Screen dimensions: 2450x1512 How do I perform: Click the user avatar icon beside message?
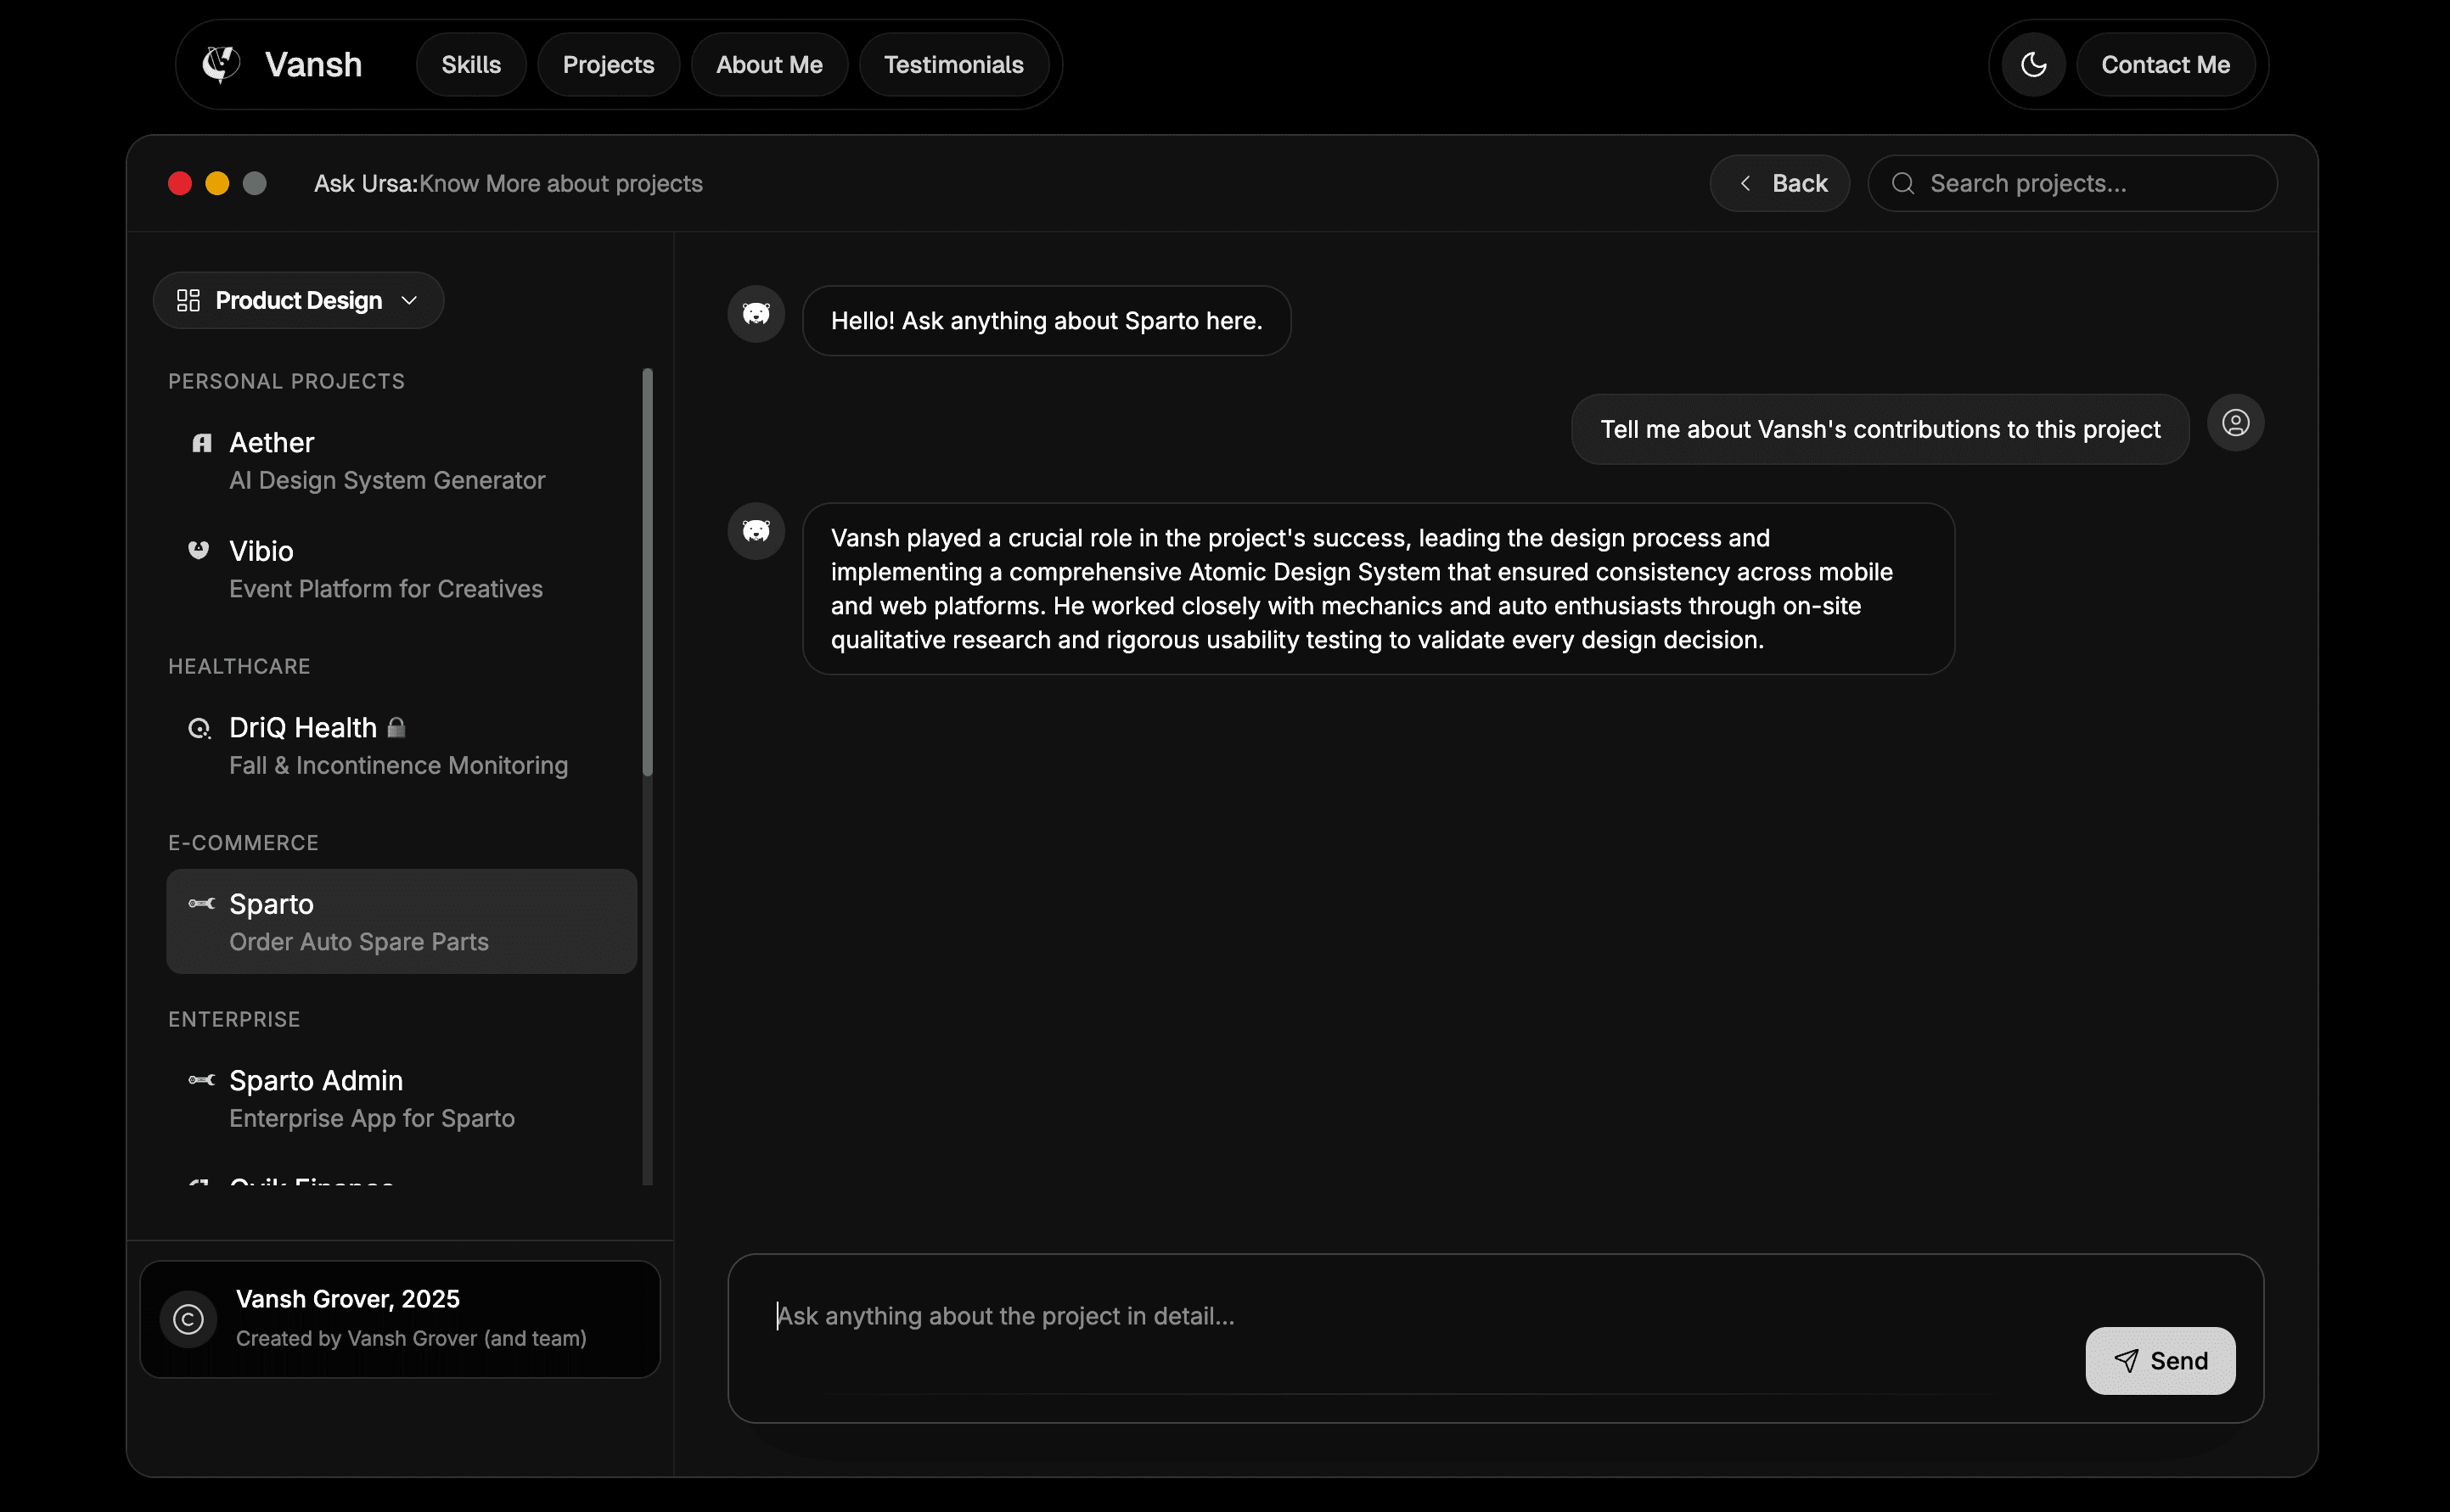pyautogui.click(x=2235, y=423)
